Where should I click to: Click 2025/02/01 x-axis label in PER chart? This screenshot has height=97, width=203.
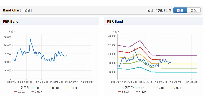[x=72, y=82]
